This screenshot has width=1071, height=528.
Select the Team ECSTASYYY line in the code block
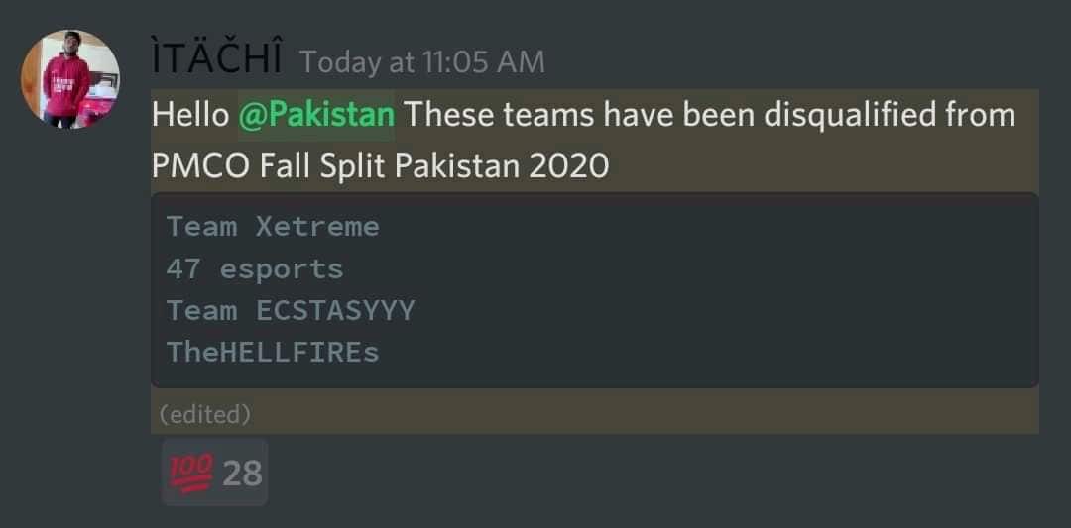pyautogui.click(x=291, y=311)
